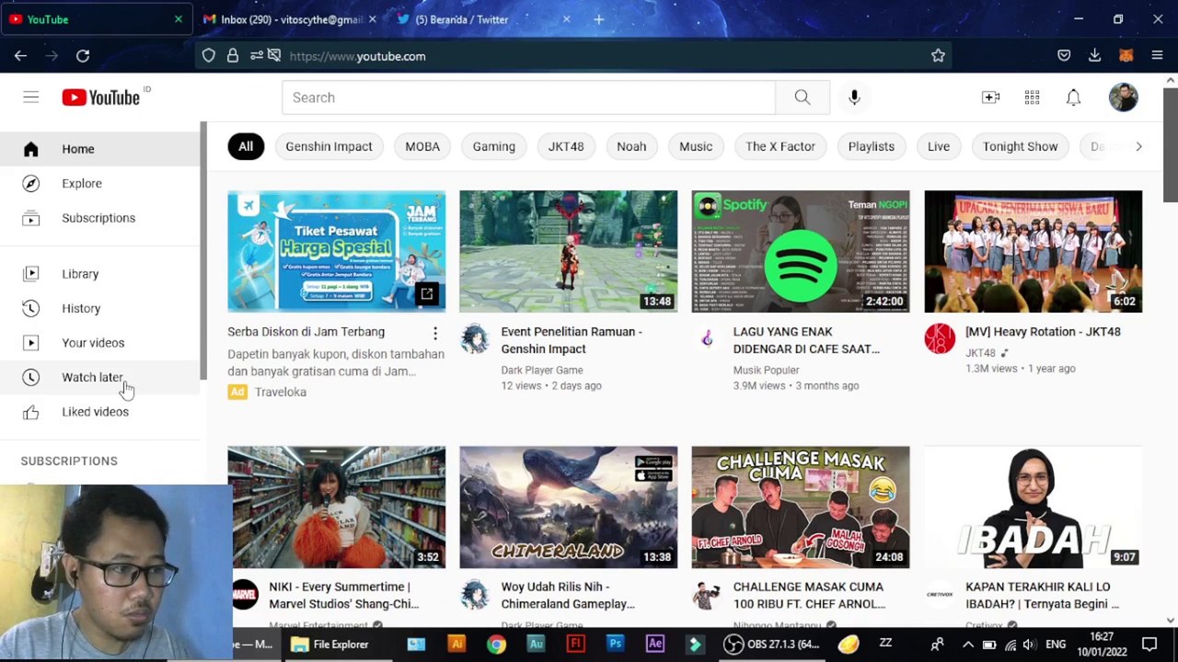This screenshot has width=1178, height=662.
Task: Open History in sidebar
Action: [x=99, y=308]
